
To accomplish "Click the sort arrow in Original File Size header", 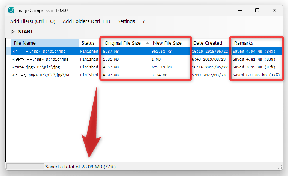I will pyautogui.click(x=147, y=43).
